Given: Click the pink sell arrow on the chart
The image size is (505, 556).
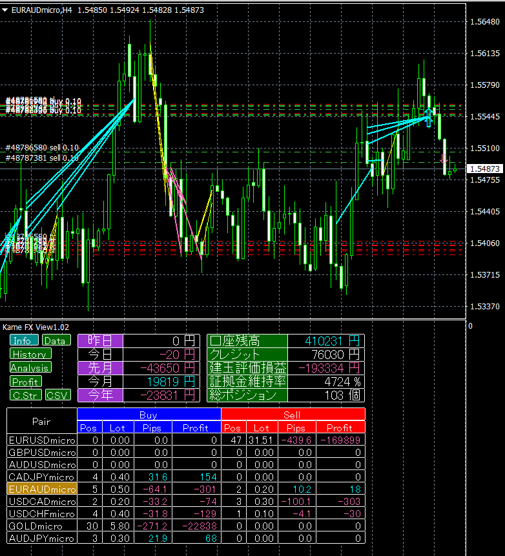Looking at the screenshot, I should pyautogui.click(x=444, y=159).
